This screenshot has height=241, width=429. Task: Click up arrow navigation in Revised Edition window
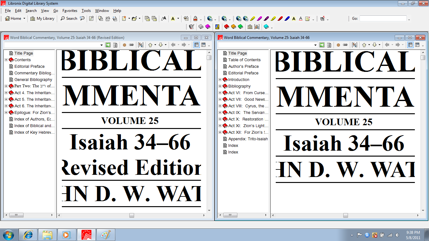(x=150, y=45)
